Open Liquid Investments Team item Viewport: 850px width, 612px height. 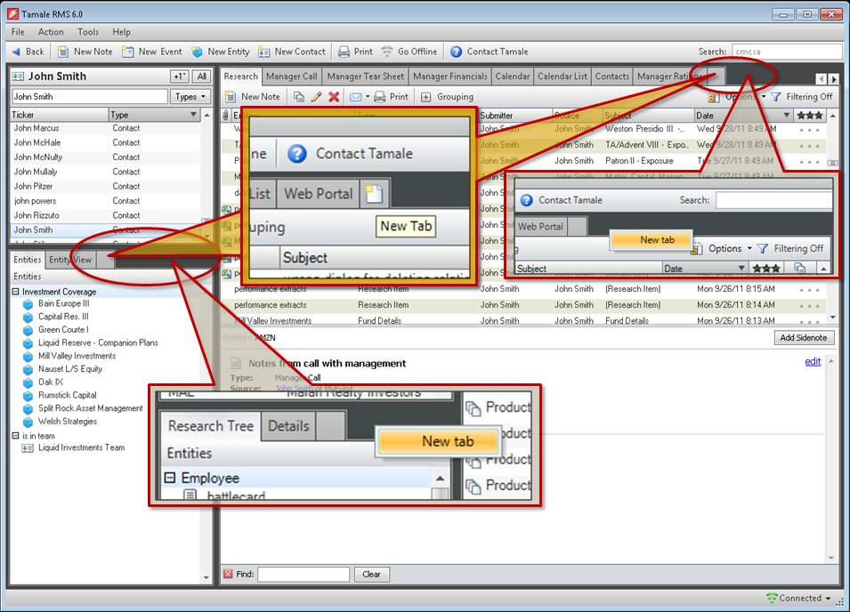(81, 448)
